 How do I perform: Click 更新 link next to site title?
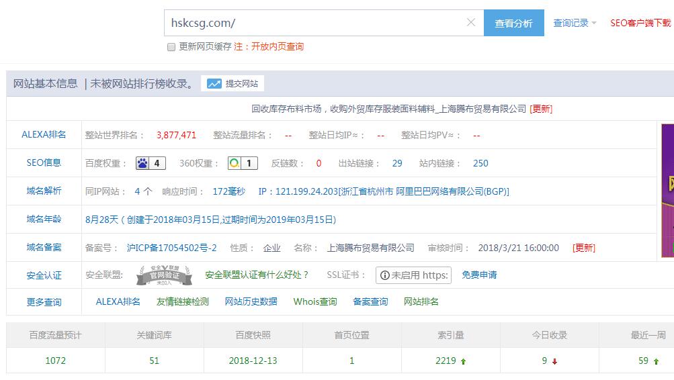541,109
